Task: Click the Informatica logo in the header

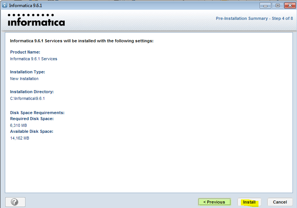Action: click(36, 20)
